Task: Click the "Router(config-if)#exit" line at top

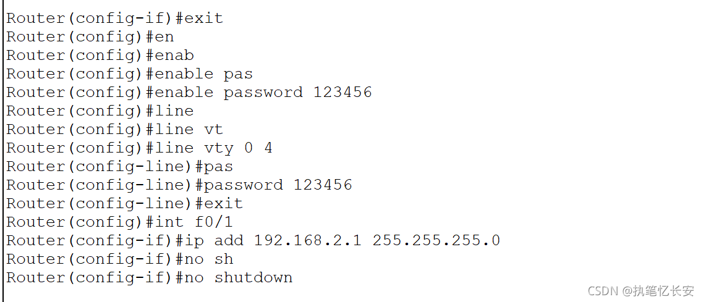Action: (114, 18)
